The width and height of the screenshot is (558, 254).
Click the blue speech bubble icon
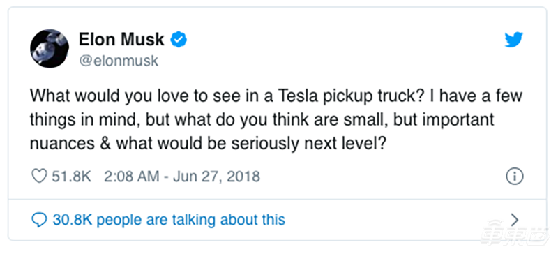pos(39,220)
